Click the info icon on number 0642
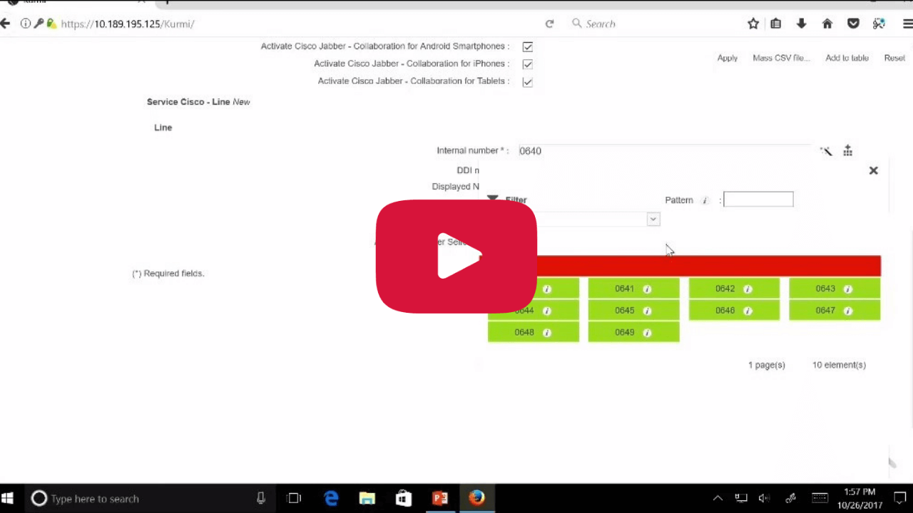 click(748, 289)
